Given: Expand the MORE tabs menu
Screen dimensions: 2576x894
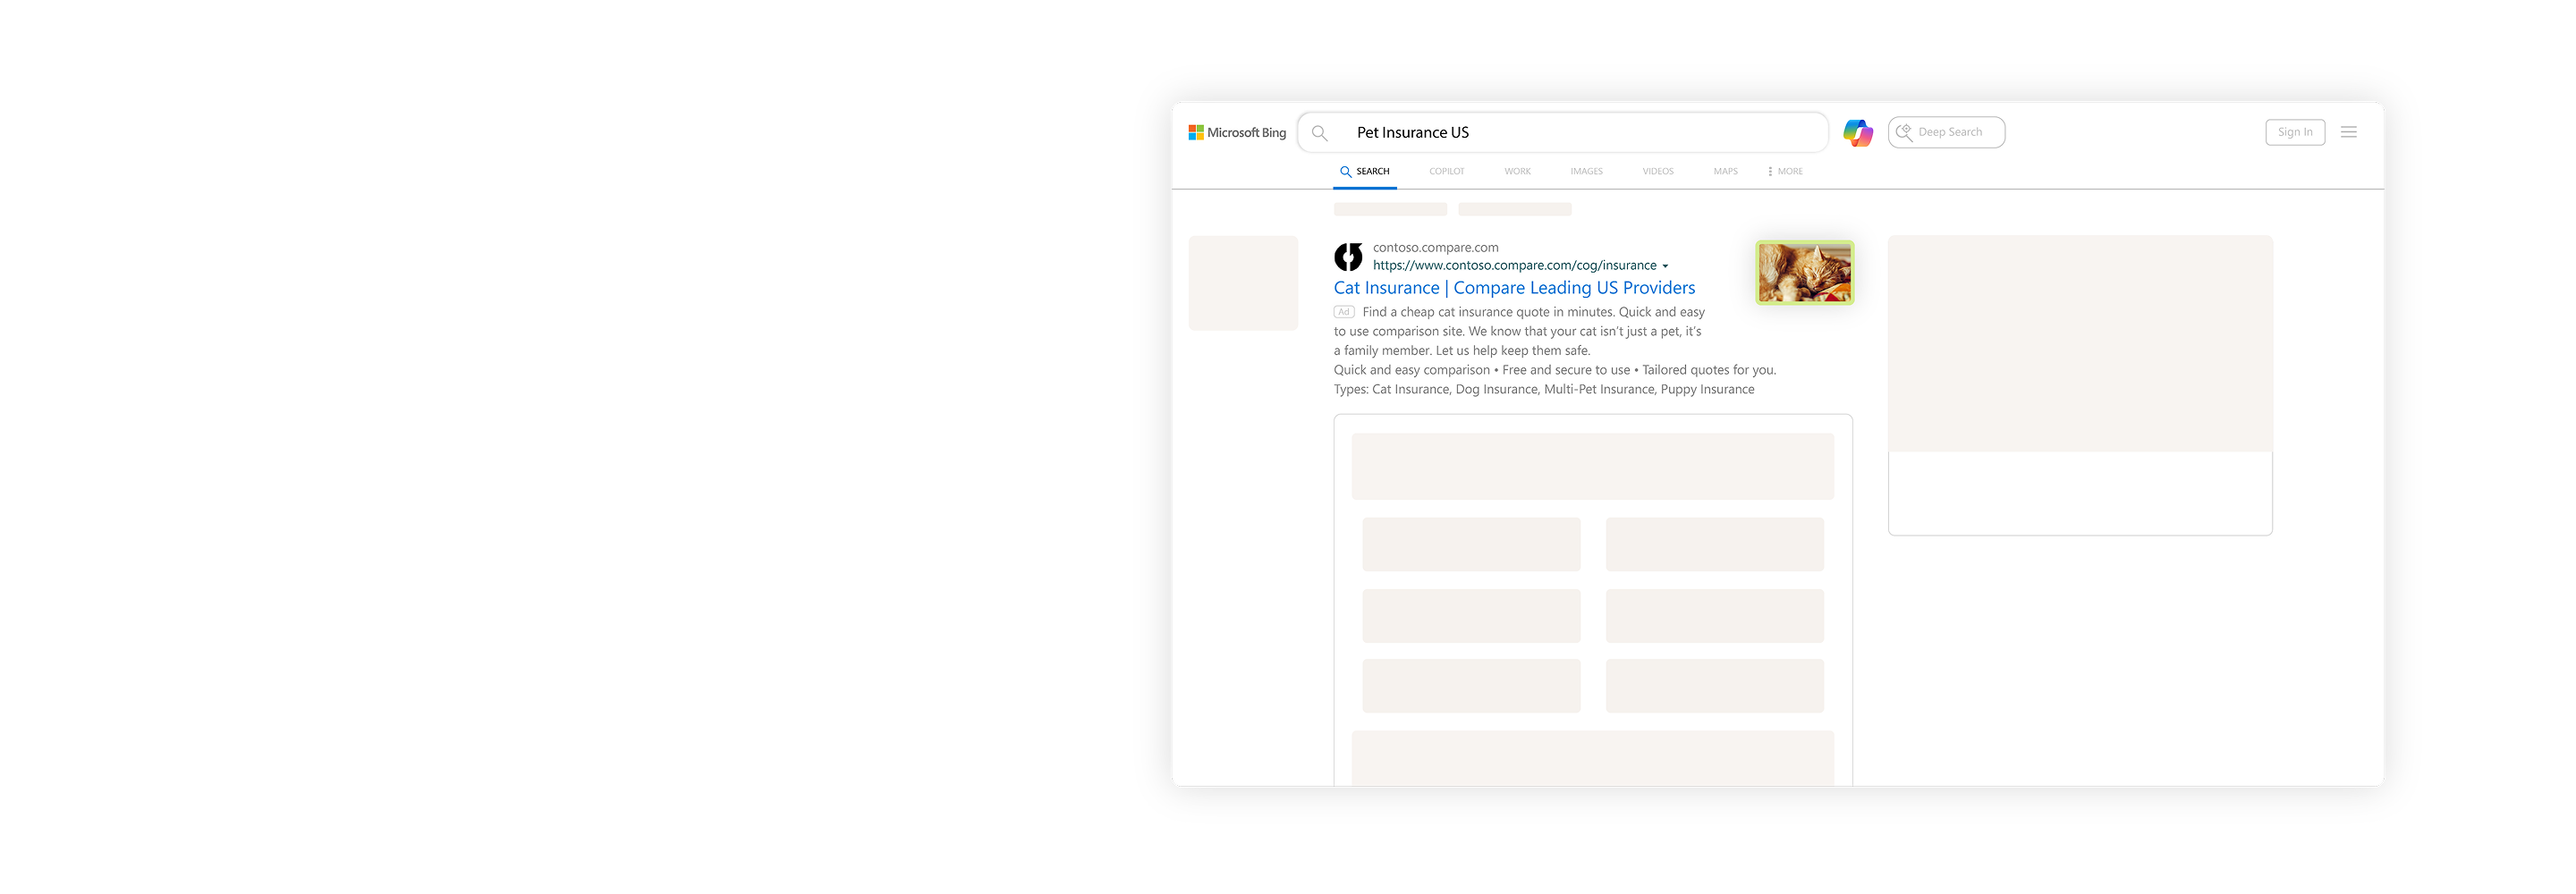Looking at the screenshot, I should pyautogui.click(x=1785, y=171).
